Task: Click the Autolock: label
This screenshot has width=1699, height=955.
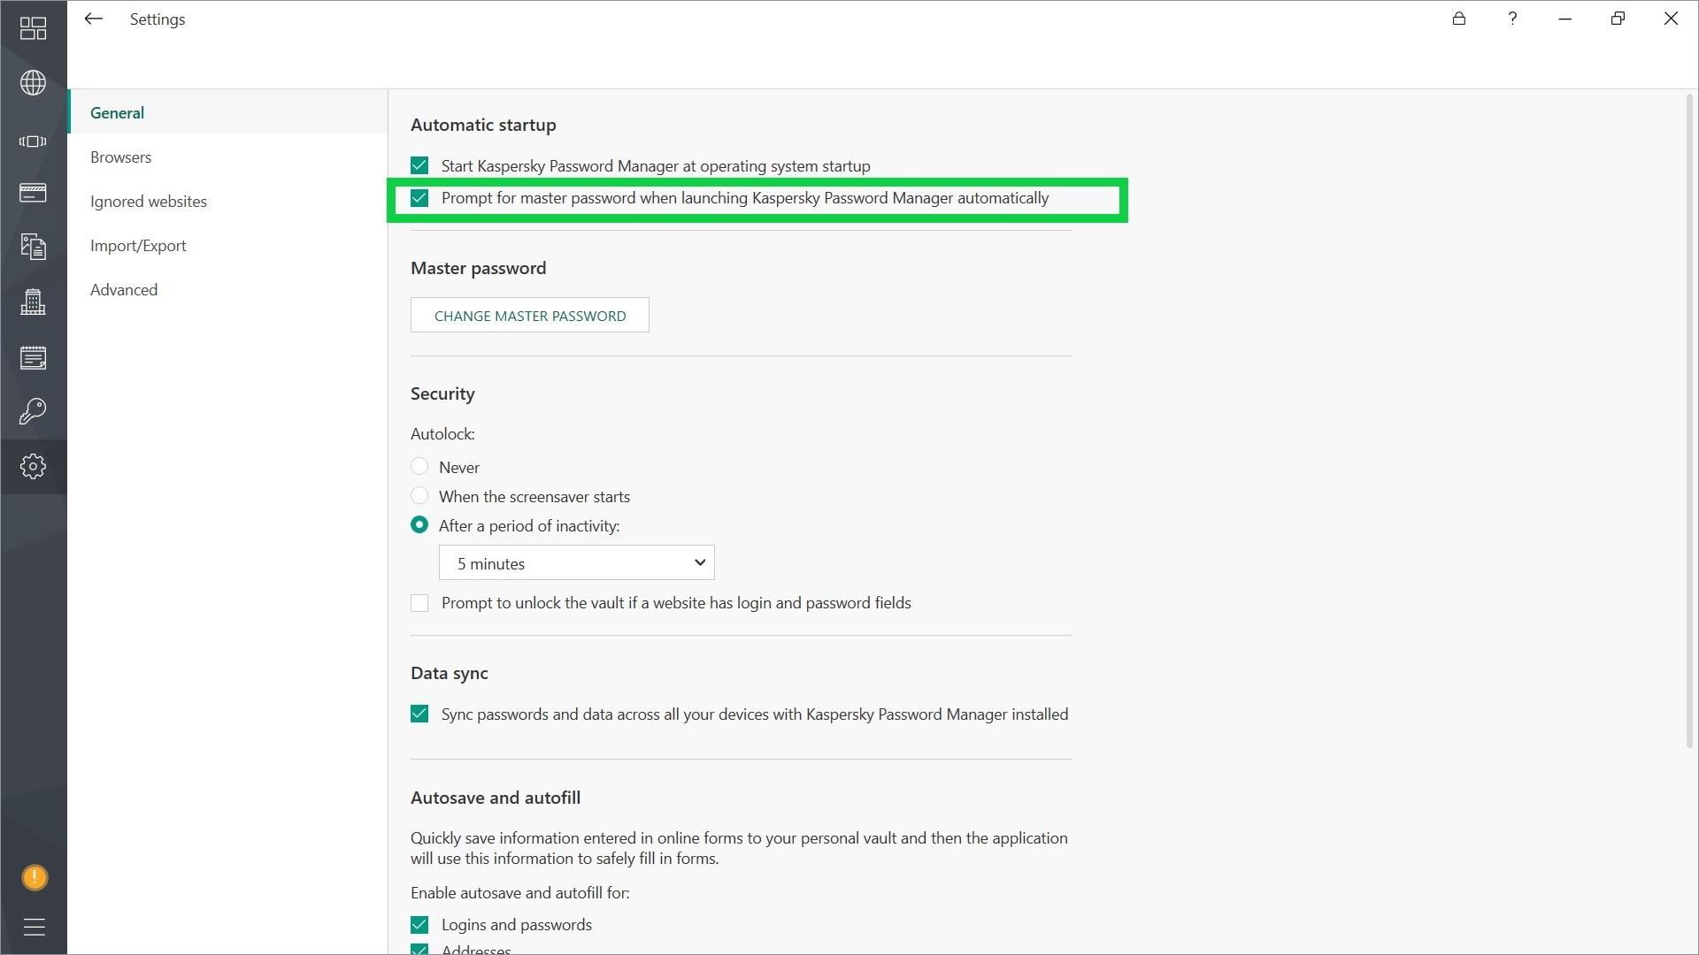Action: [442, 434]
